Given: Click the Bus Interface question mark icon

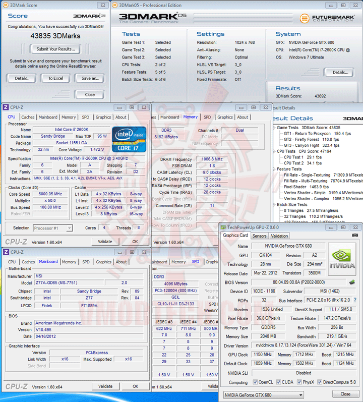Looking at the screenshot, I should [355, 300].
